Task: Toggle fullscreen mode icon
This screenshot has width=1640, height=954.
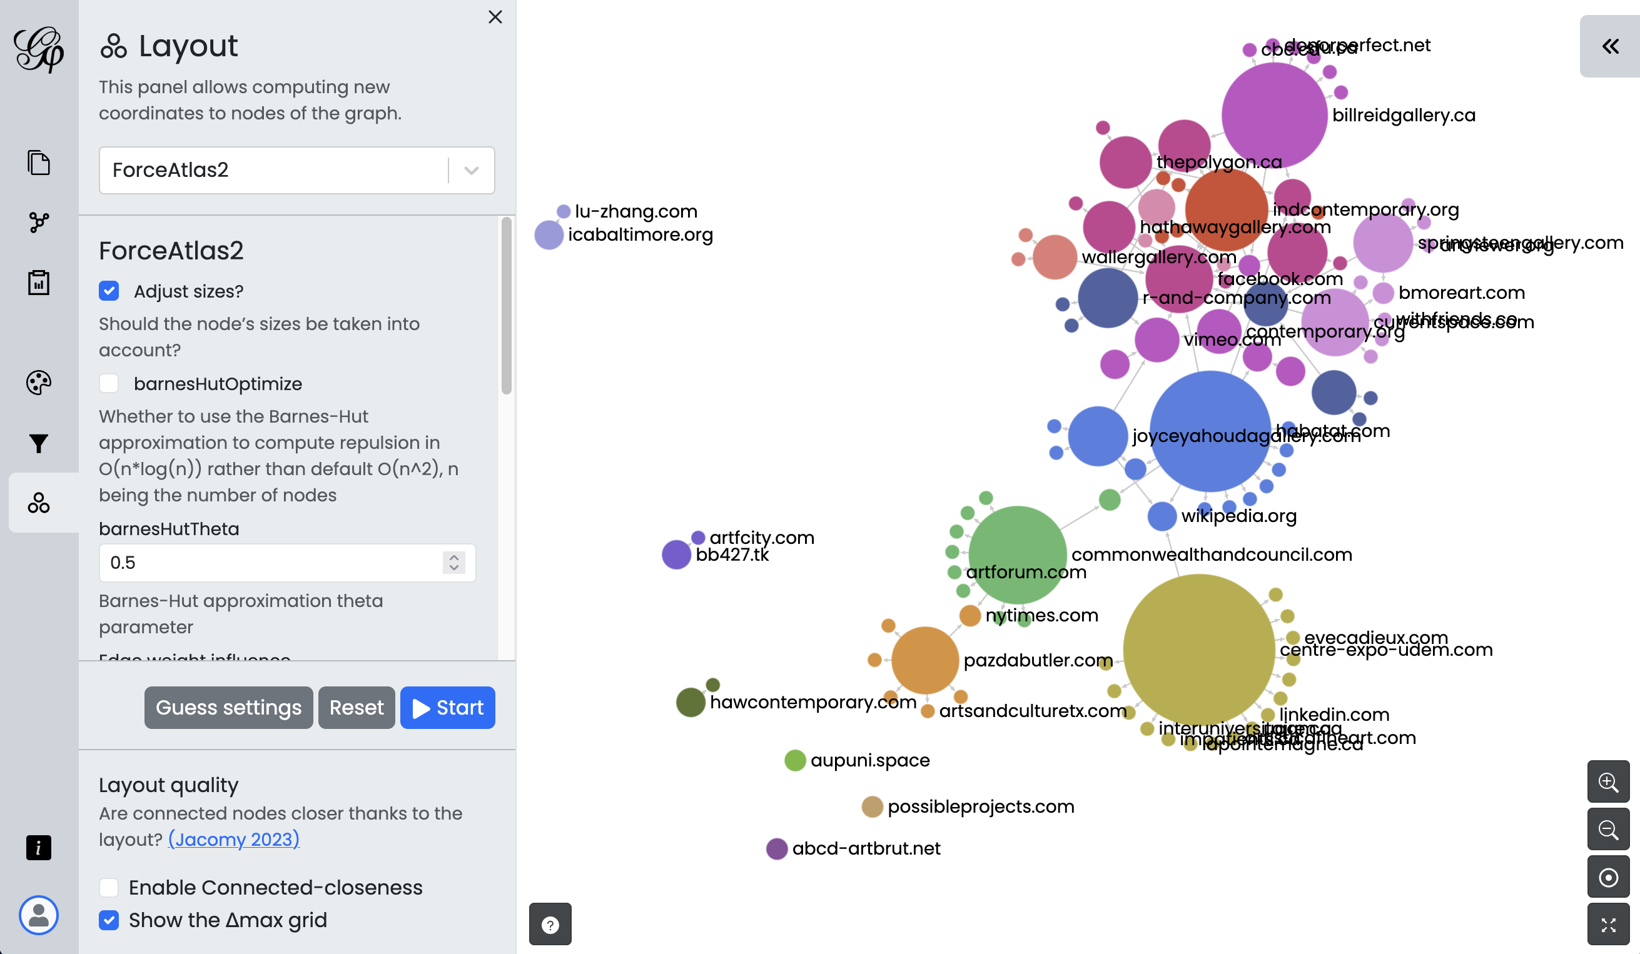Action: point(1607,925)
